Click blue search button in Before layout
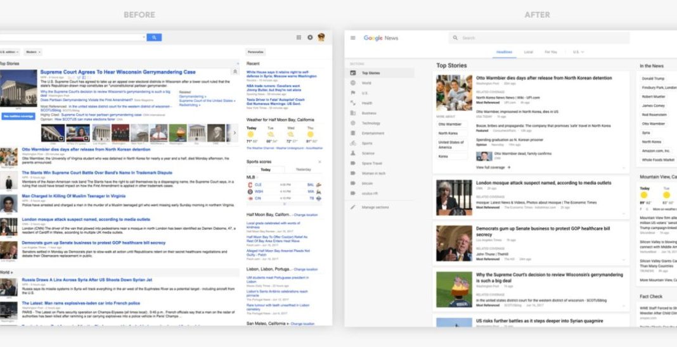The height and width of the screenshot is (347, 677). [x=154, y=37]
